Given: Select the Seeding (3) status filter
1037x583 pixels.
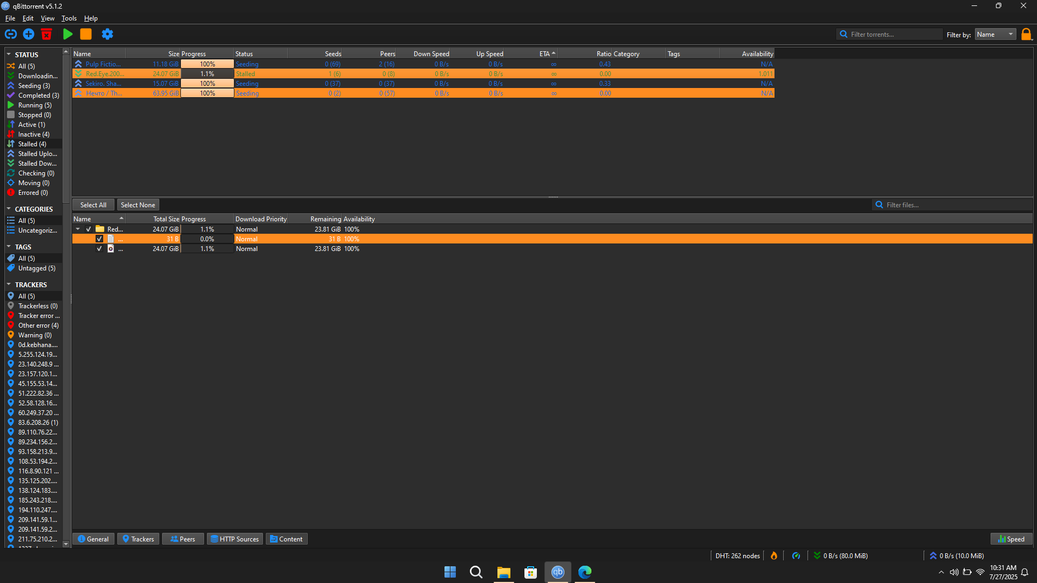Looking at the screenshot, I should (x=34, y=86).
